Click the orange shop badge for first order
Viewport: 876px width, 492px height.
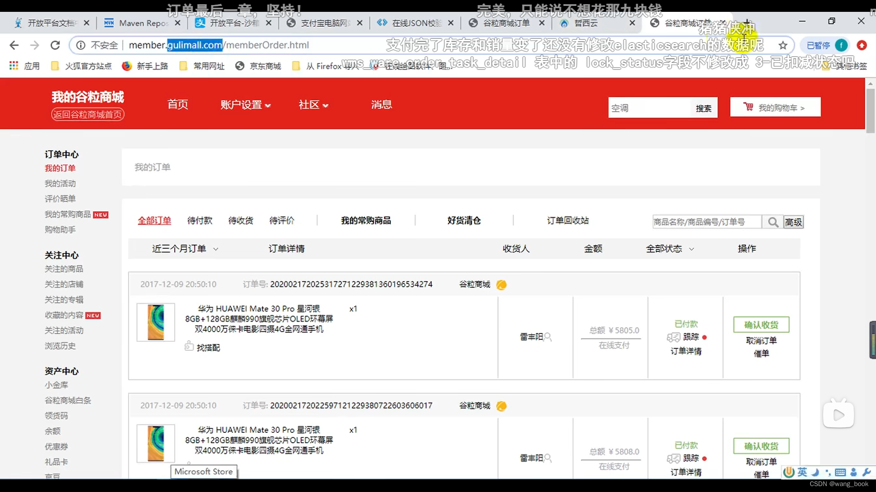click(x=501, y=285)
